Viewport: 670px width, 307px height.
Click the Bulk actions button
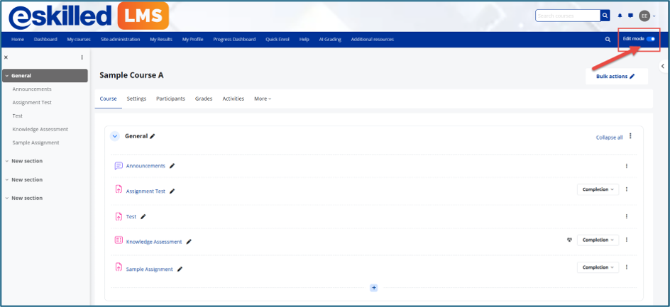point(616,77)
